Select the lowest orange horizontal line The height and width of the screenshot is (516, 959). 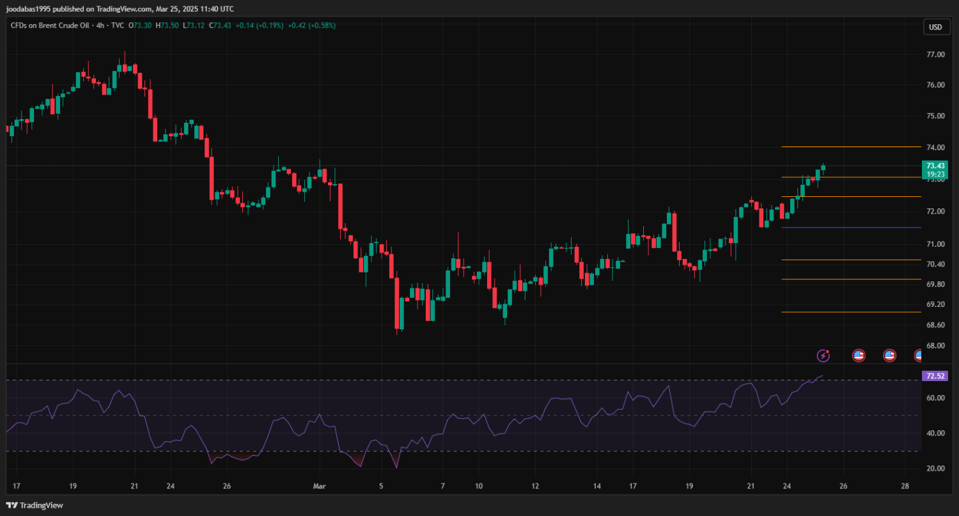coord(850,312)
